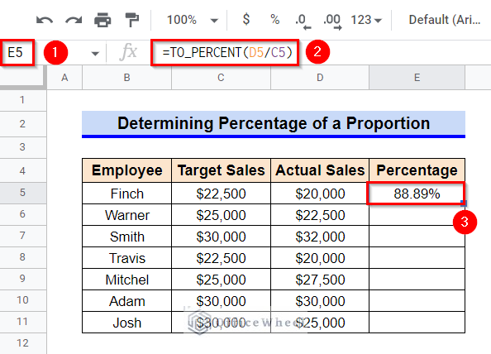Click the select-all corner box
The image size is (491, 354).
pyautogui.click(x=23, y=78)
